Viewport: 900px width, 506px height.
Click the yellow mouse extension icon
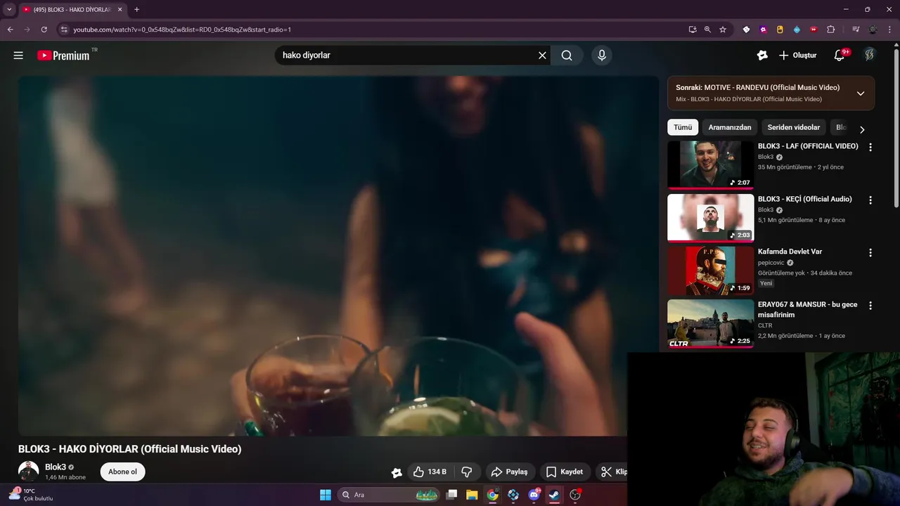(780, 30)
